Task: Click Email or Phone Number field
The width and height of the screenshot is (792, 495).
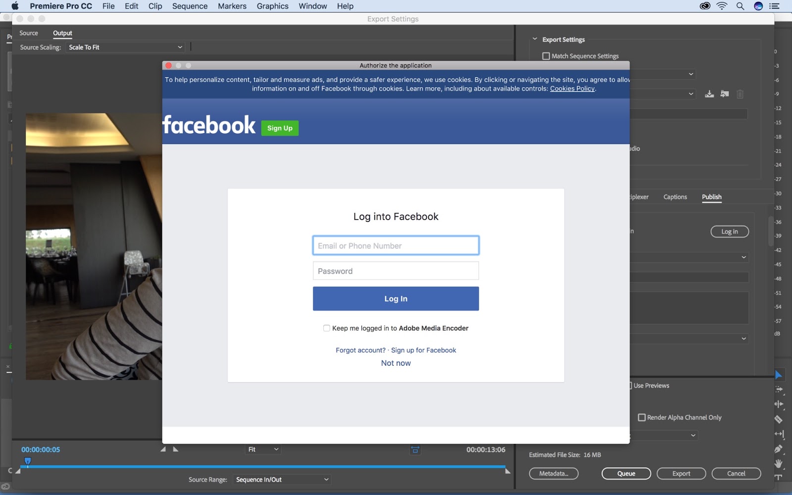Action: click(x=396, y=246)
